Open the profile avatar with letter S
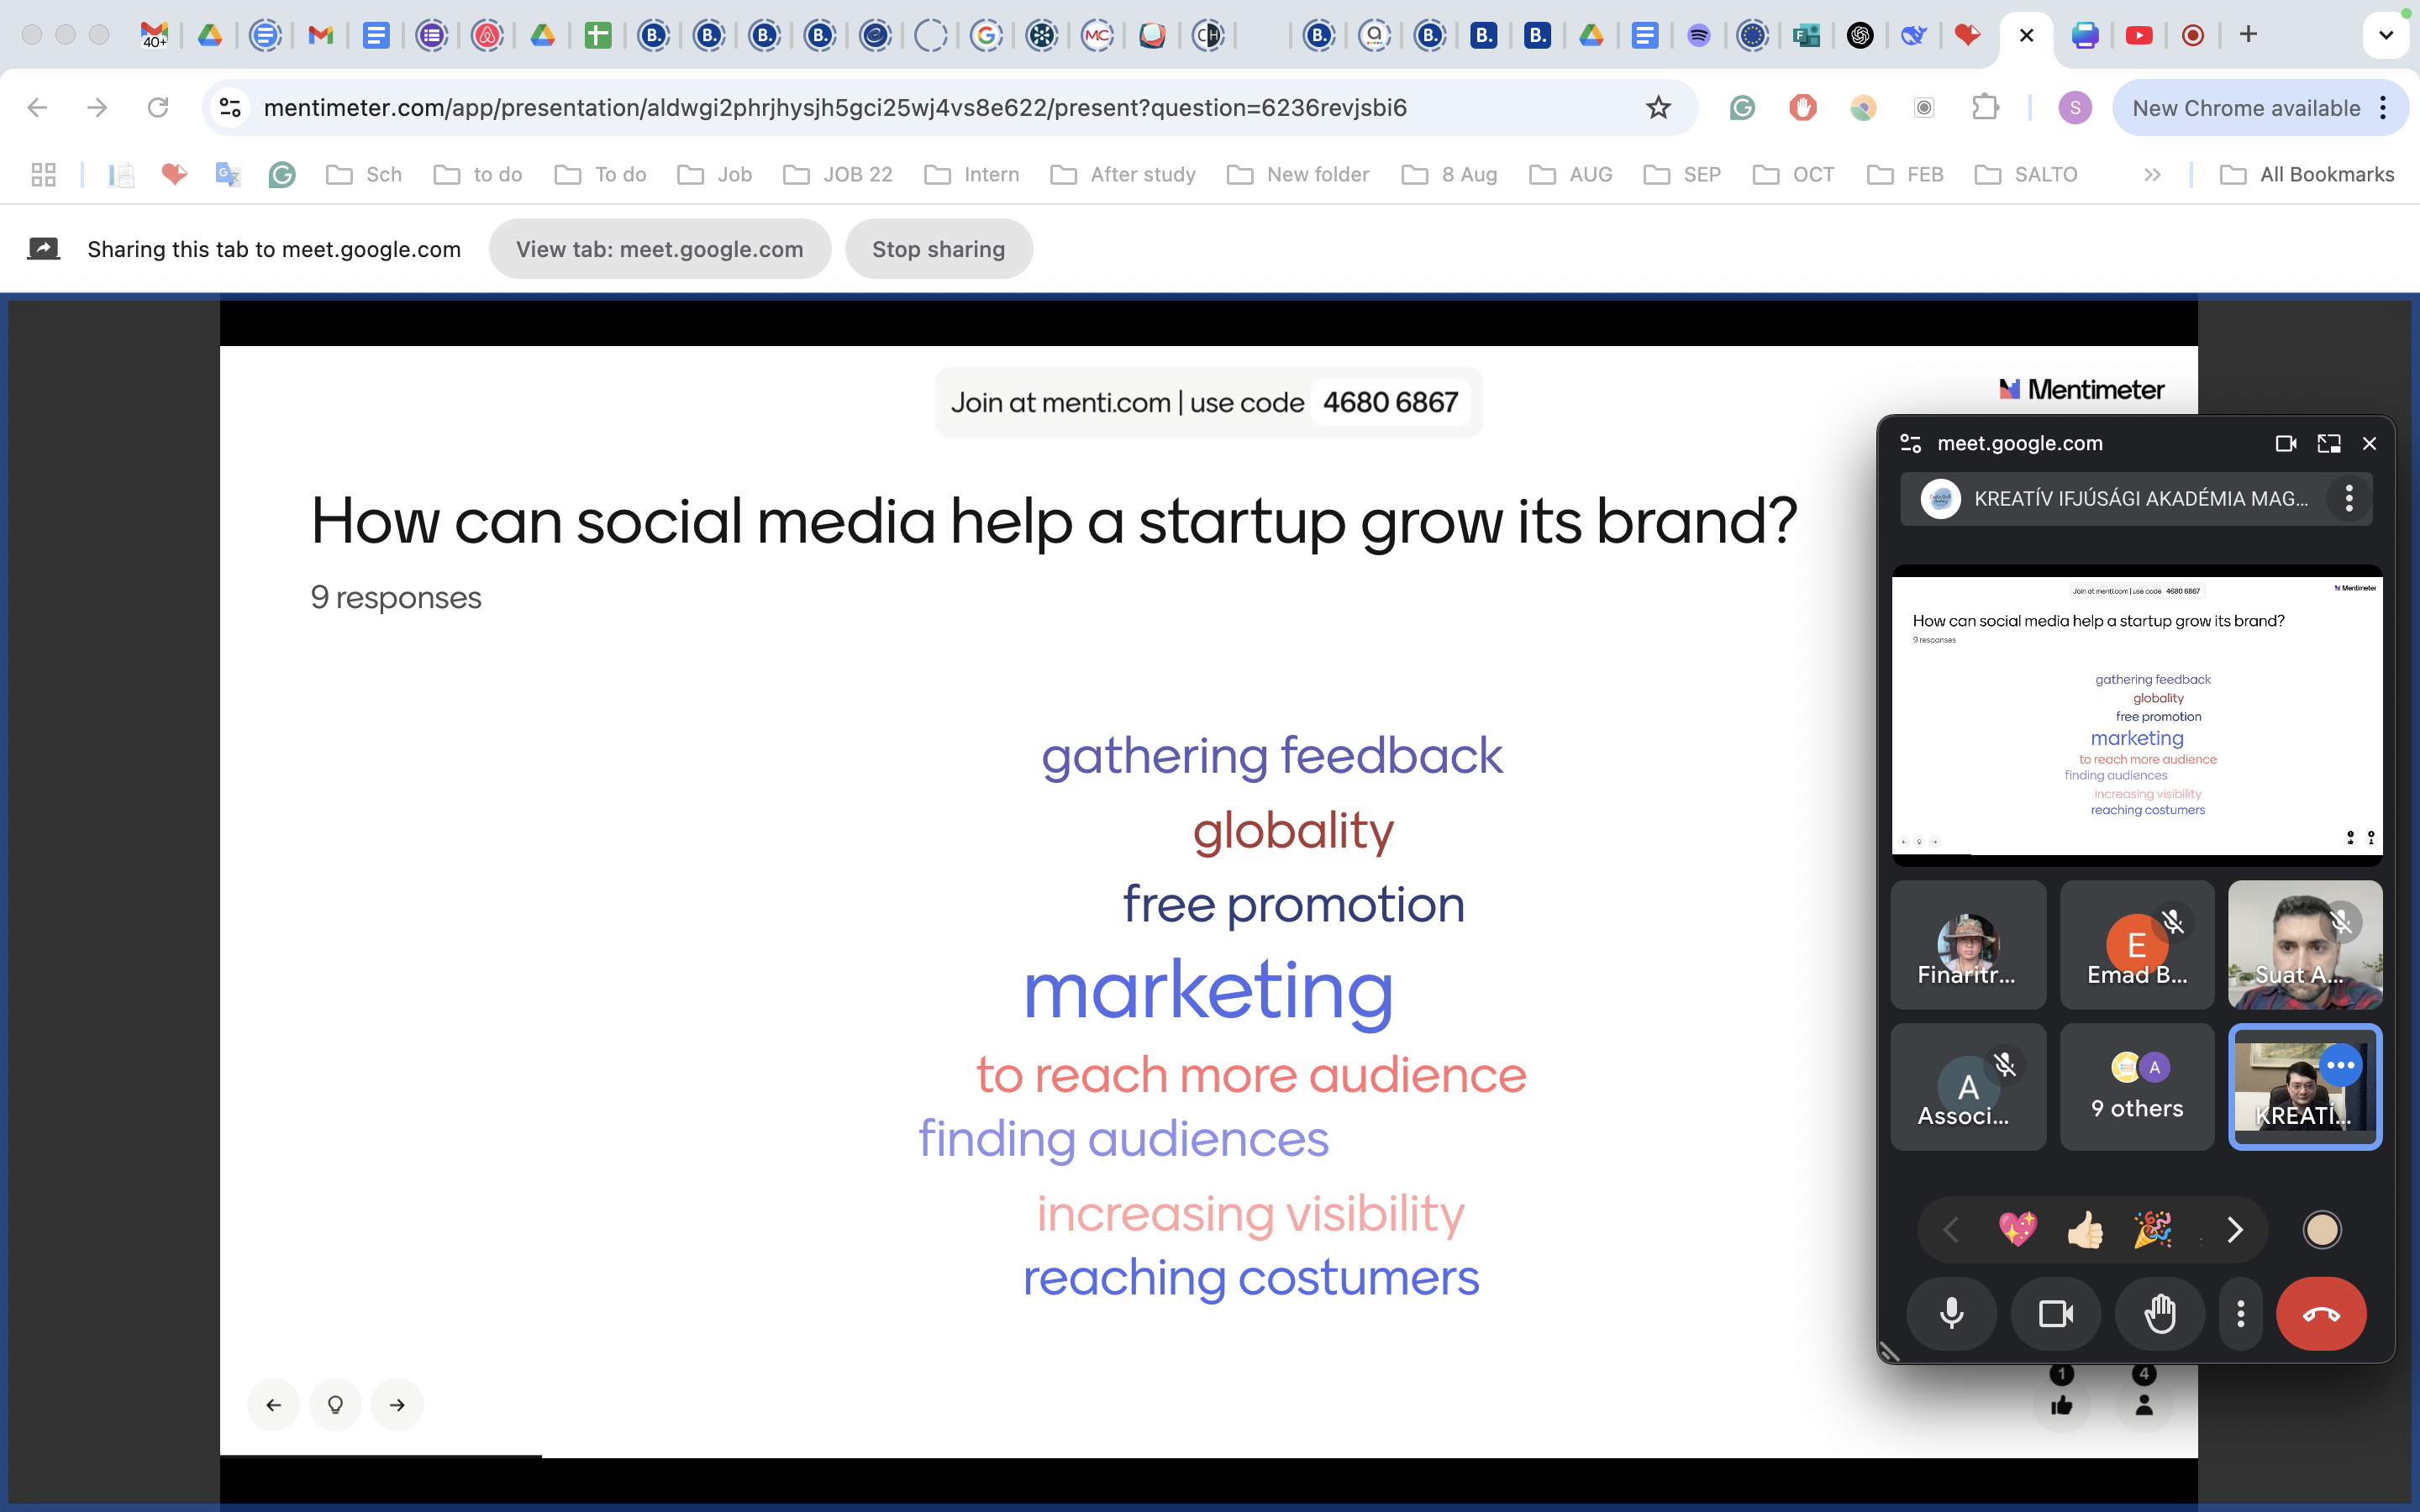Screen dimensions: 2420x1512 (2075, 107)
